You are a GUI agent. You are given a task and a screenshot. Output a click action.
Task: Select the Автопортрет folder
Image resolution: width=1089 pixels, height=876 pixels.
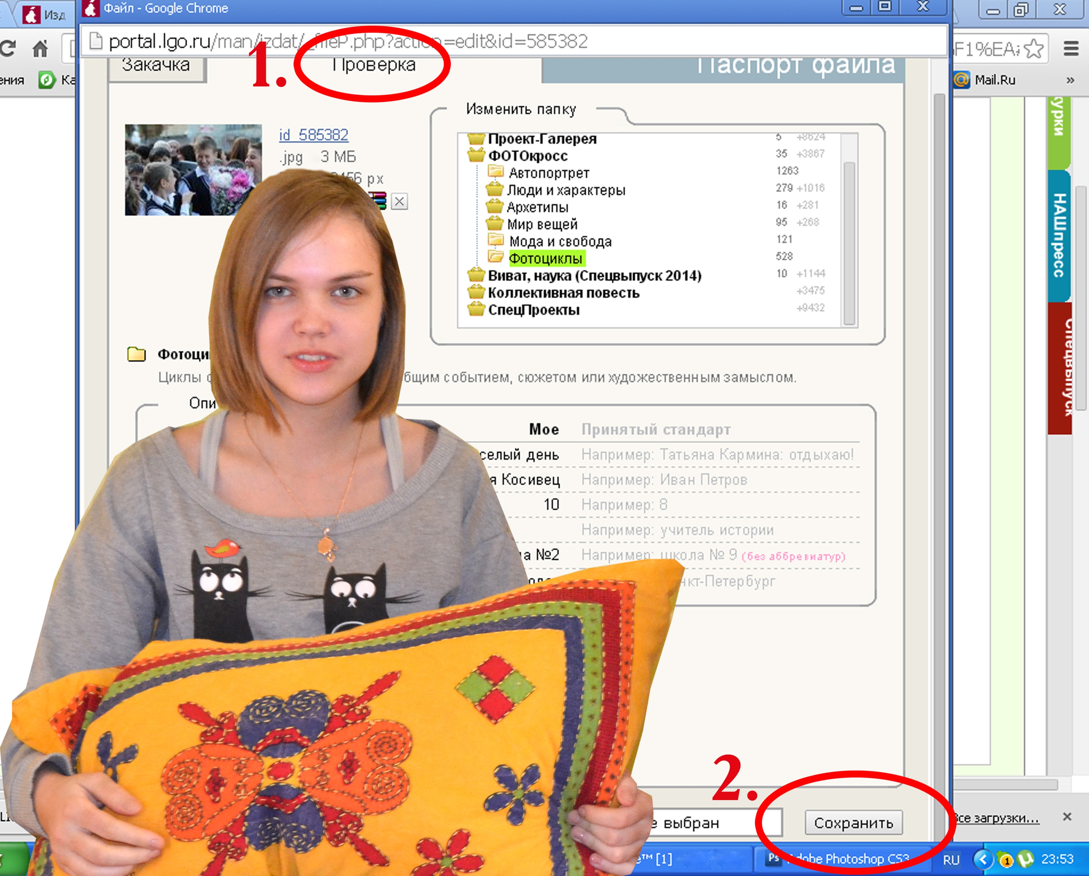click(548, 173)
